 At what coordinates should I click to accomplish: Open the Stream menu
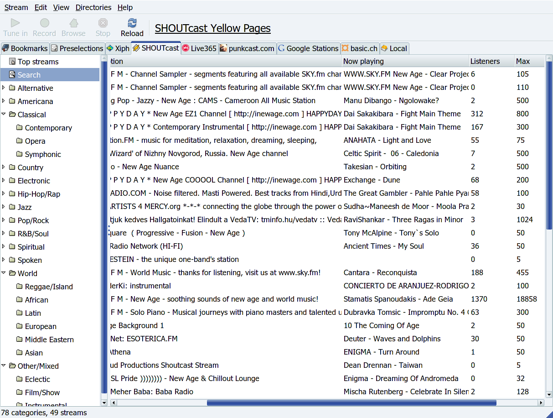point(16,7)
